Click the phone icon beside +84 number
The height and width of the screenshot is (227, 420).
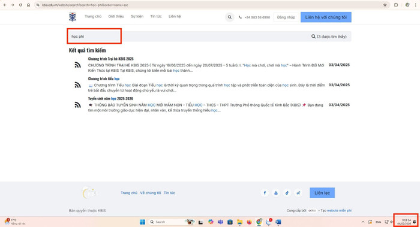(240, 17)
